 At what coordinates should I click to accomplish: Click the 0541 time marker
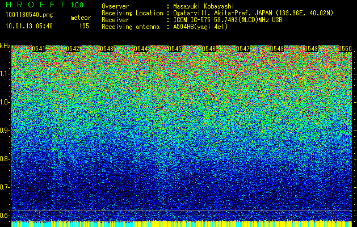pyautogui.click(x=39, y=49)
